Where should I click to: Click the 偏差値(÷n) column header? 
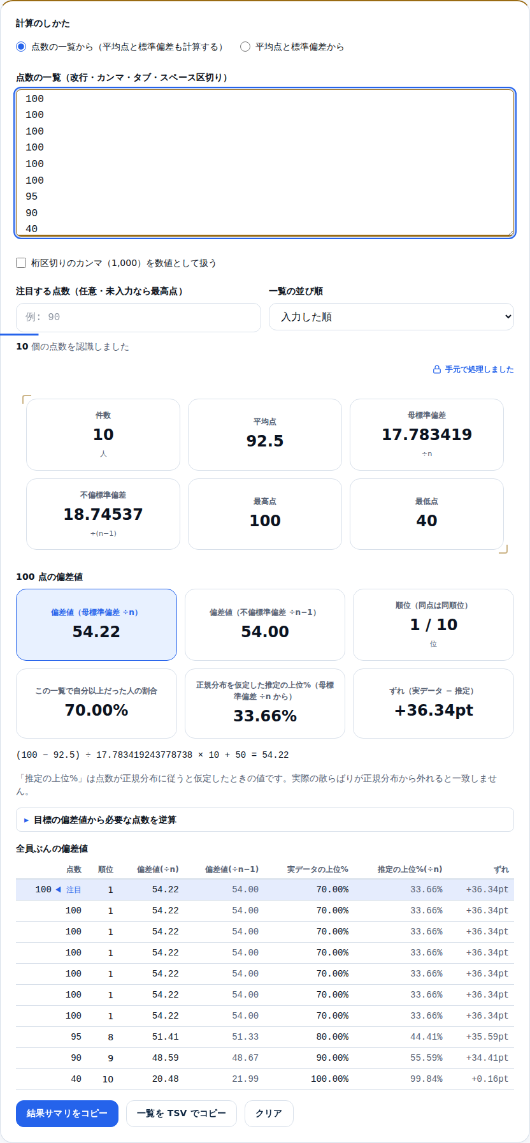pos(158,869)
